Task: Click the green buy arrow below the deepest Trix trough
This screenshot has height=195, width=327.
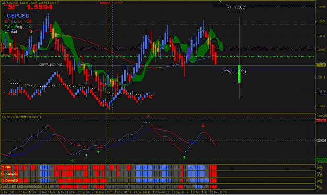Action: (72, 160)
